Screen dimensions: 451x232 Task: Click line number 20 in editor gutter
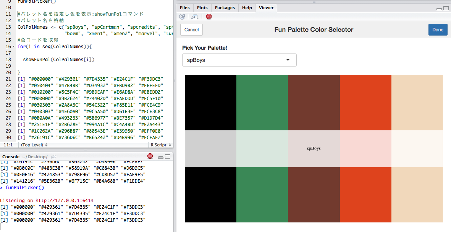click(x=8, y=72)
